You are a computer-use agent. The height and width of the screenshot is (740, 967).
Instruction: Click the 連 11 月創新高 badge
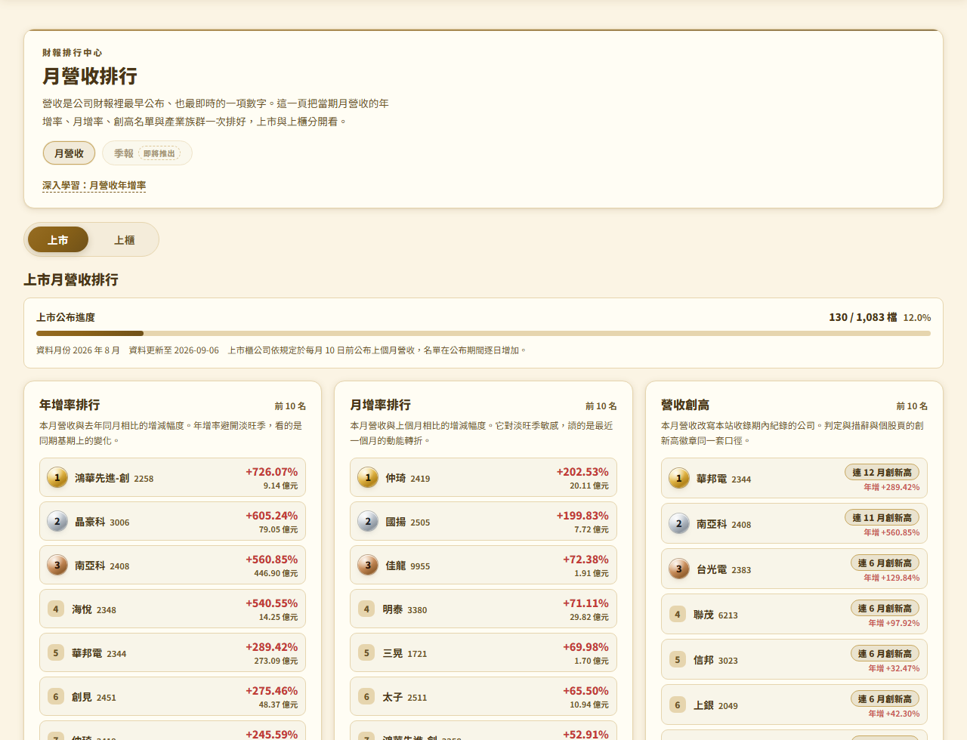coord(882,518)
